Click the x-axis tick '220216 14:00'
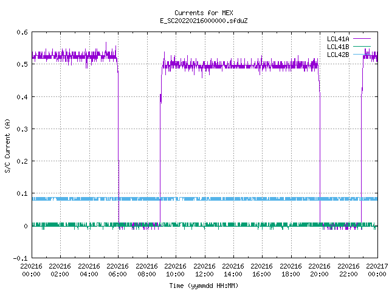This screenshot has height=291, width=389. click(233, 270)
